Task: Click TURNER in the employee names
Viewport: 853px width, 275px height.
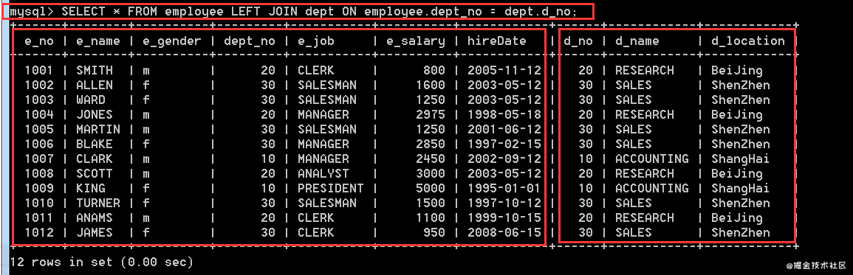Action: 98,203
